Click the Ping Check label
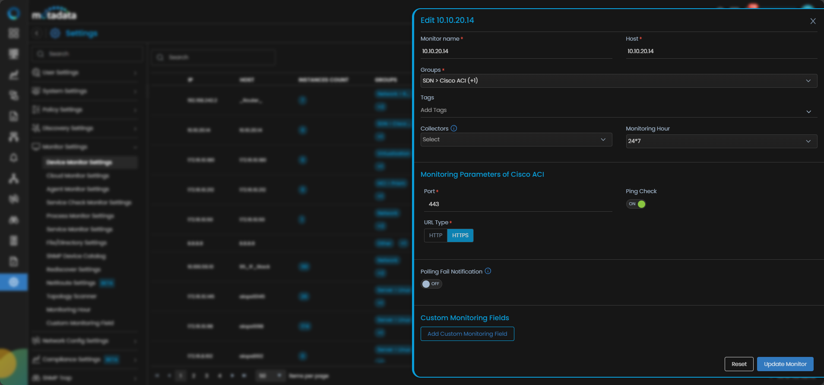The image size is (824, 385). [641, 191]
